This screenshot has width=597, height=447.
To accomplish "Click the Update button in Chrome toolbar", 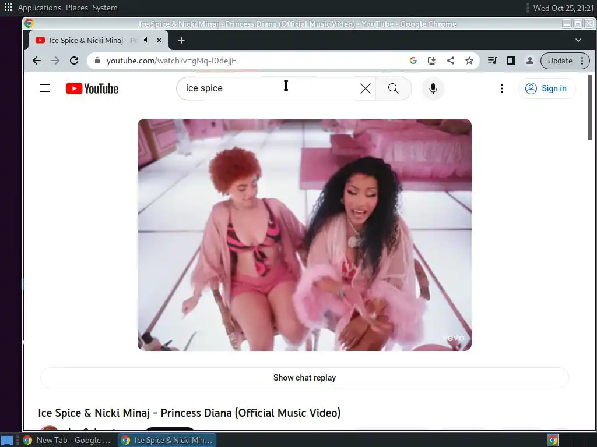I will (x=565, y=61).
